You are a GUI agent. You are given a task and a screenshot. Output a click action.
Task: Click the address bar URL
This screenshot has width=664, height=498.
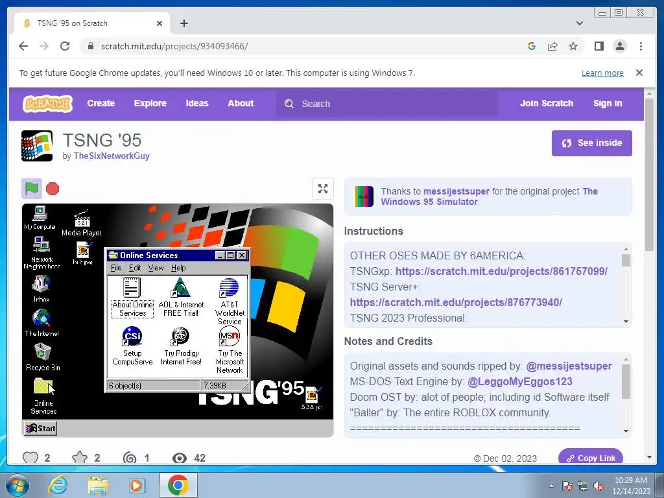click(x=174, y=46)
